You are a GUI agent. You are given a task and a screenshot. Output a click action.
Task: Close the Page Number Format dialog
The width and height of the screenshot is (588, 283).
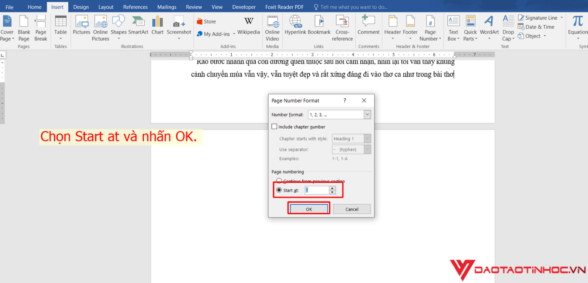click(x=364, y=100)
